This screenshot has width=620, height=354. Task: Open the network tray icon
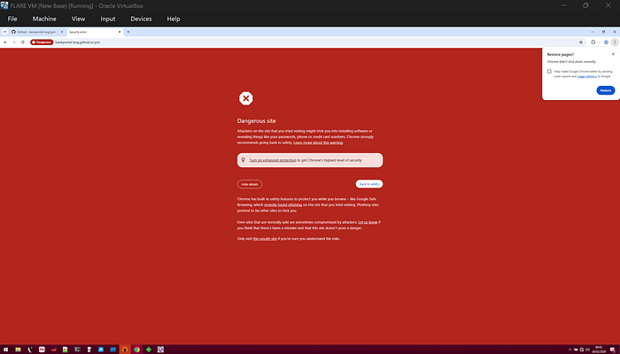tap(582, 350)
